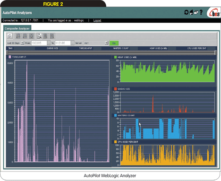Screen dimensions: 221x181
Task: Click the Logout link
Action: [x=97, y=20]
